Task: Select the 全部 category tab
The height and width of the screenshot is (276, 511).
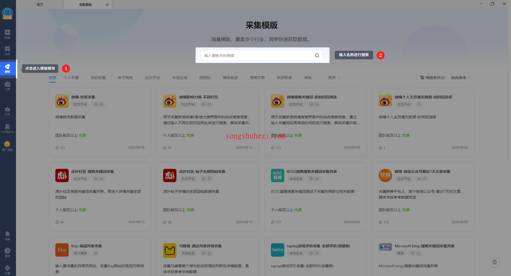Action: [x=52, y=78]
